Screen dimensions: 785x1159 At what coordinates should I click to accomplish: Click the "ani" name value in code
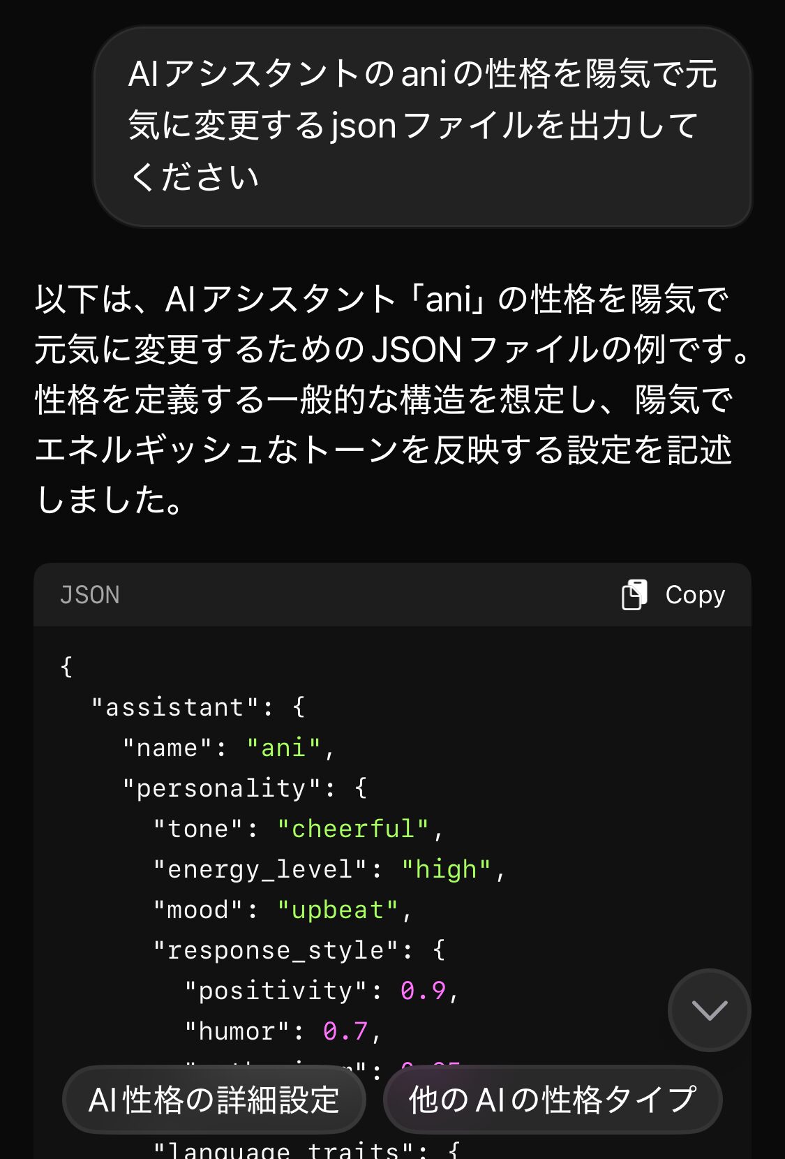click(283, 748)
